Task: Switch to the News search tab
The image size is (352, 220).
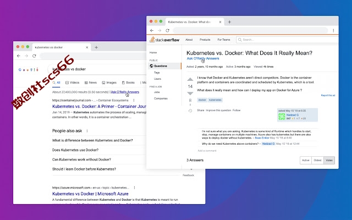Action: coord(90,82)
